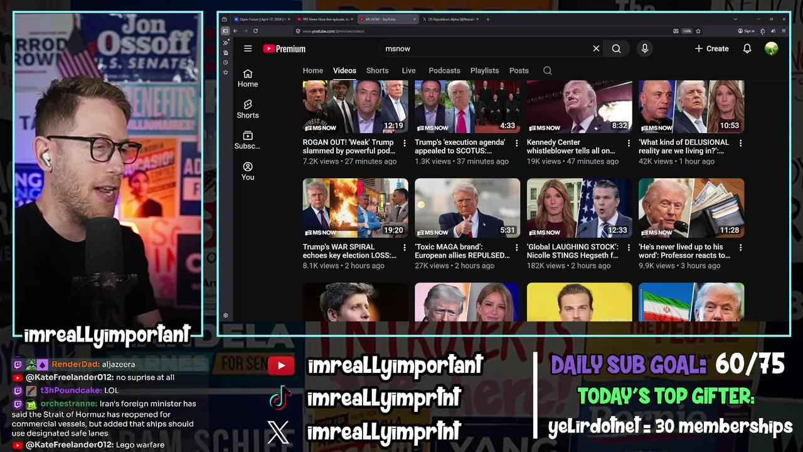Go back in the browser
Screen dimensions: 803x452
click(x=235, y=31)
